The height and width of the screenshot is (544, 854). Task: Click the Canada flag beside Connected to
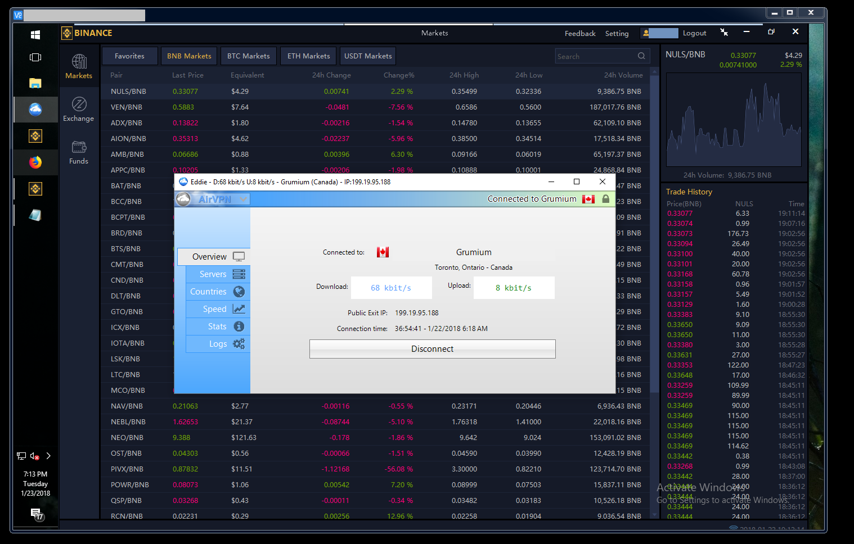point(383,252)
